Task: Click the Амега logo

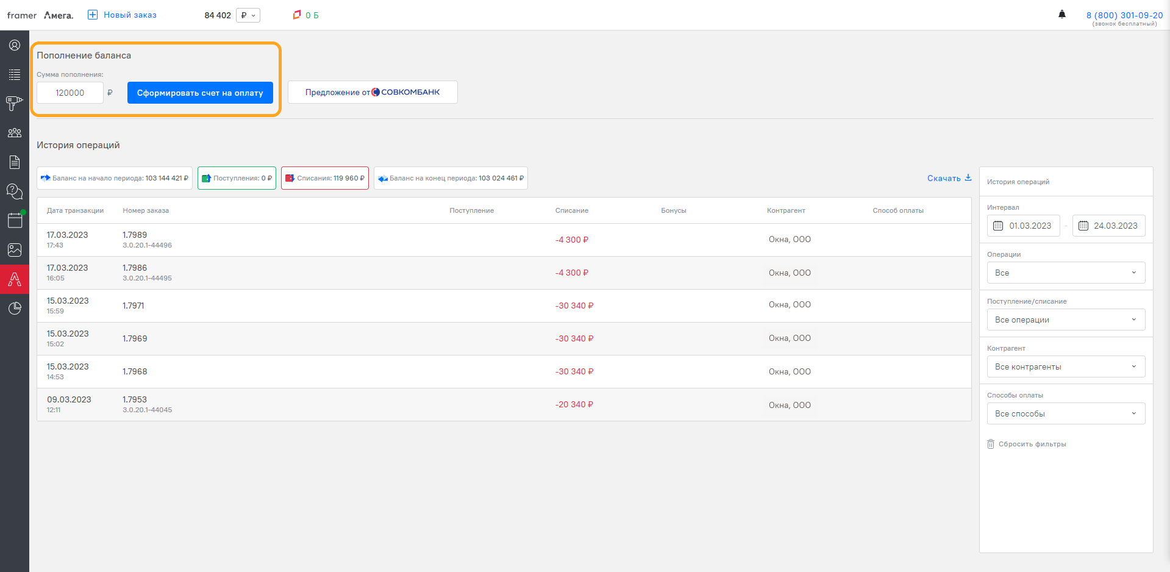Action: pyautogui.click(x=59, y=15)
